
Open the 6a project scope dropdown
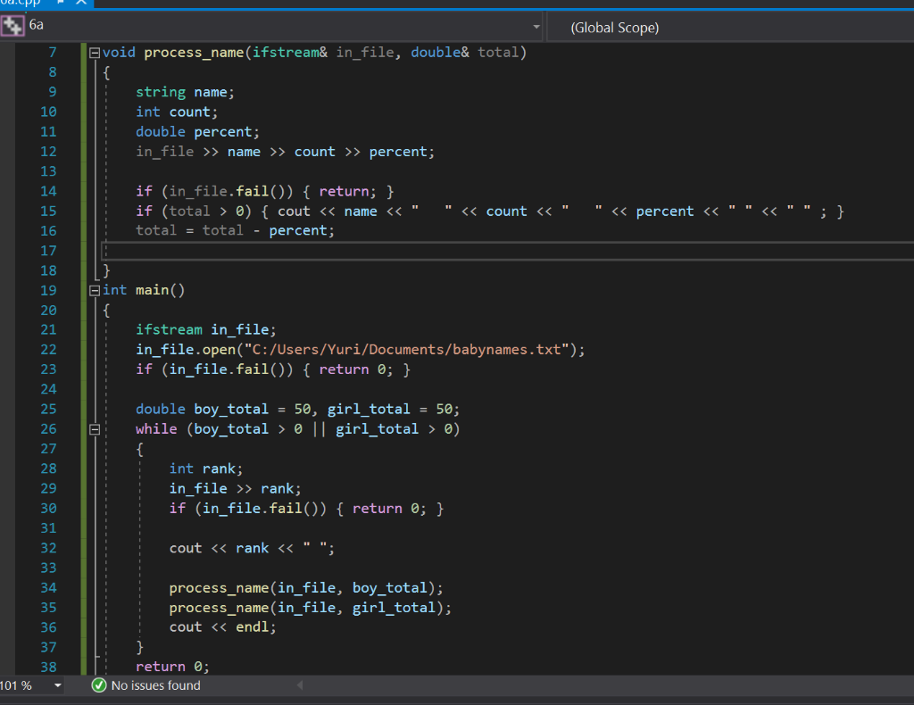[536, 27]
